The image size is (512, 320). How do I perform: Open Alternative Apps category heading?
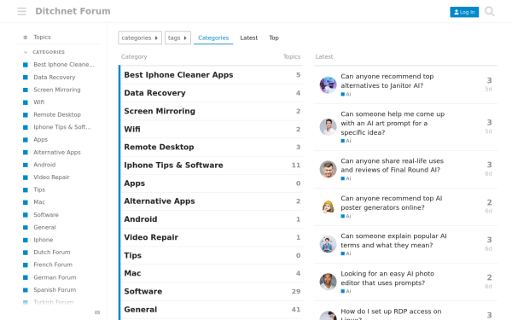[160, 201]
